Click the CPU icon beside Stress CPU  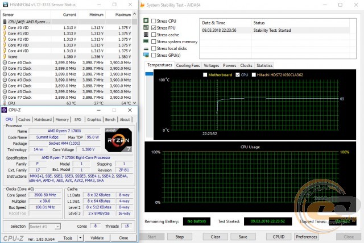146,21
